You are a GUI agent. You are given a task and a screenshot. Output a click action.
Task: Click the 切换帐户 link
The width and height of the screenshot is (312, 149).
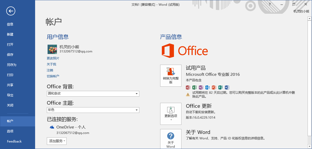tap(53, 76)
